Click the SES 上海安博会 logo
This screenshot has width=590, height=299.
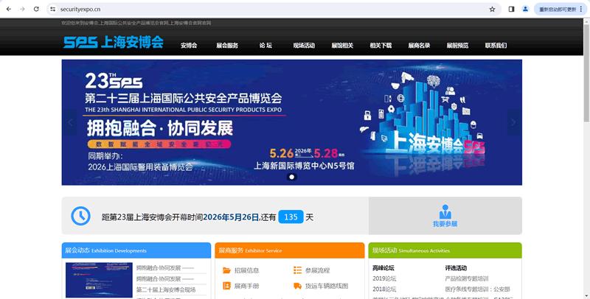(113, 43)
